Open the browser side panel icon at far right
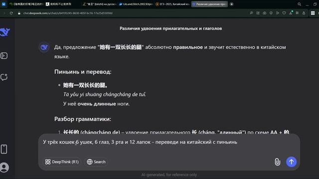The height and width of the screenshot is (179, 319). [x=313, y=13]
